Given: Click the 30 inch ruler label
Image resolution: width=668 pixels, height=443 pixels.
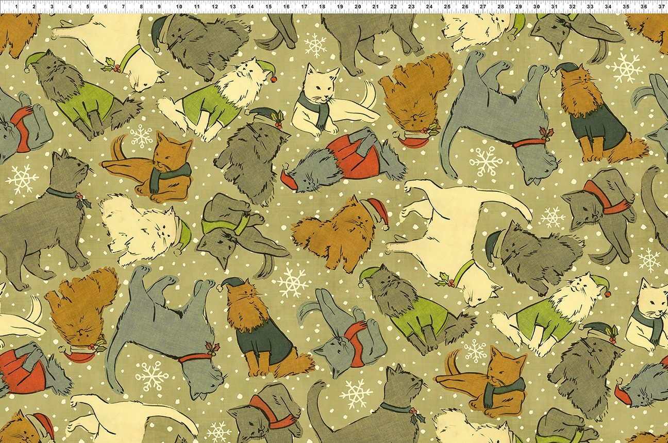Looking at the screenshot, I should click(x=537, y=7).
